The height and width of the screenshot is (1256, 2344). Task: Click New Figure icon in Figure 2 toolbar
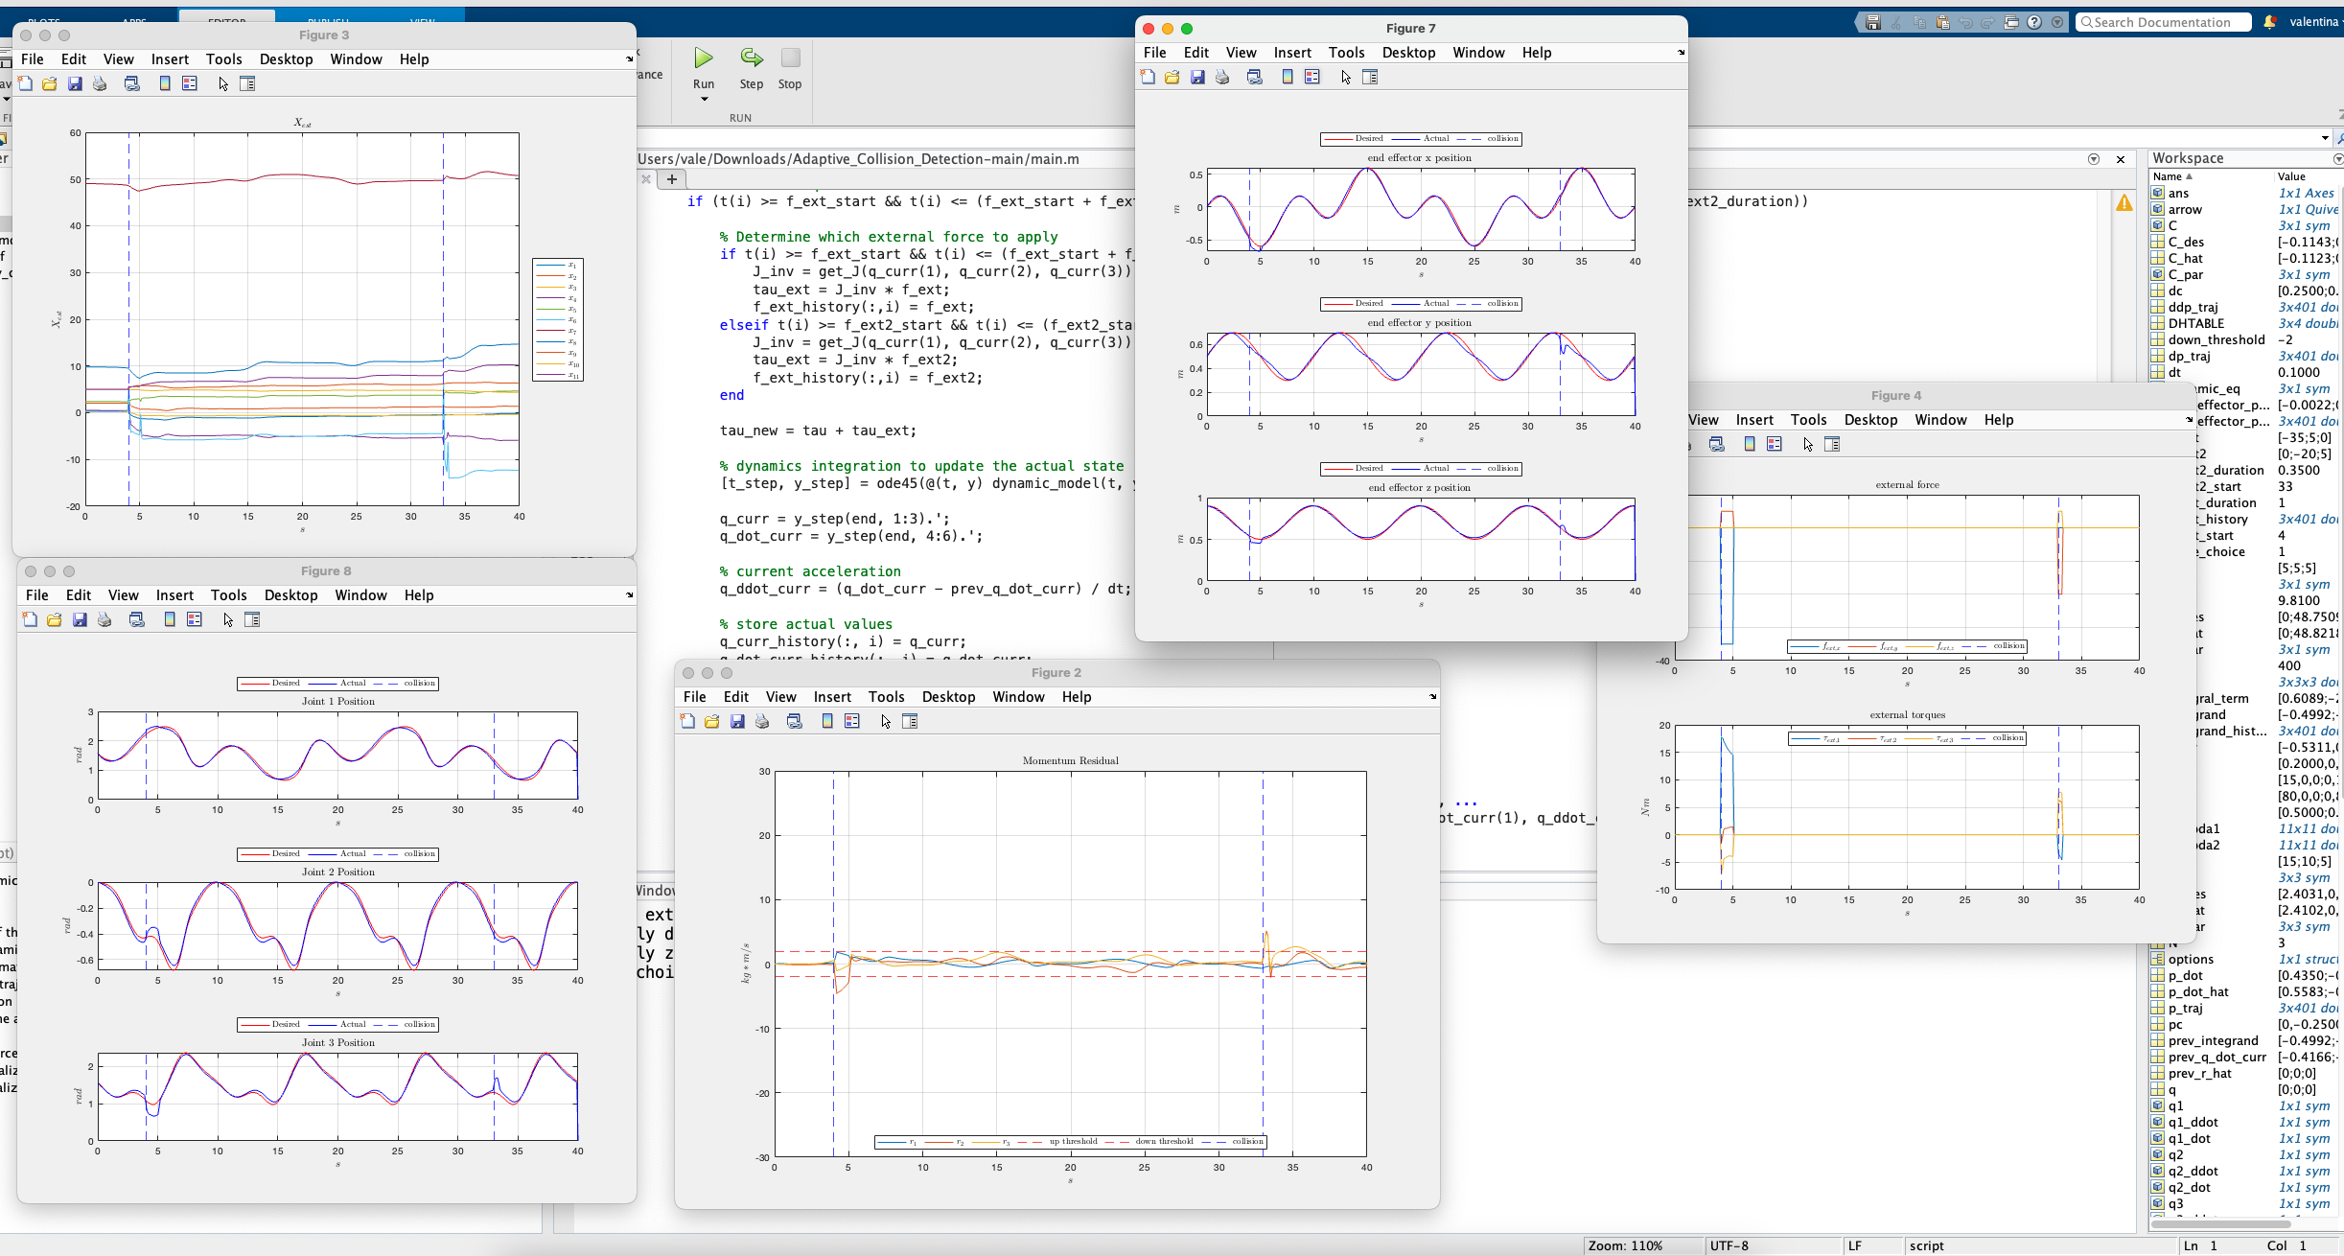point(687,722)
